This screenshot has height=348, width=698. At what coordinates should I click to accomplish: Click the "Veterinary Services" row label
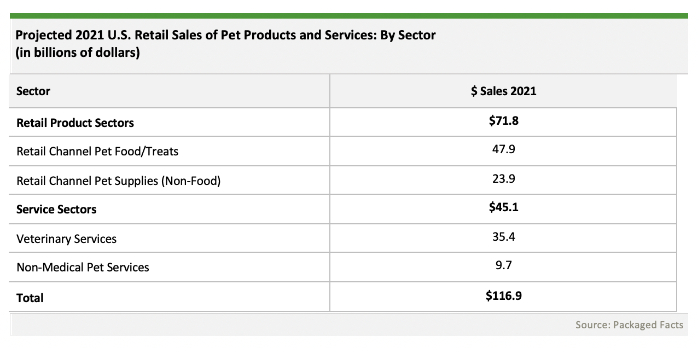[66, 239]
